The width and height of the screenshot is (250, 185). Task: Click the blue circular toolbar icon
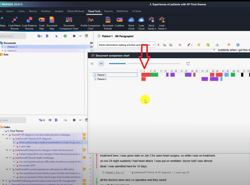pos(238,45)
